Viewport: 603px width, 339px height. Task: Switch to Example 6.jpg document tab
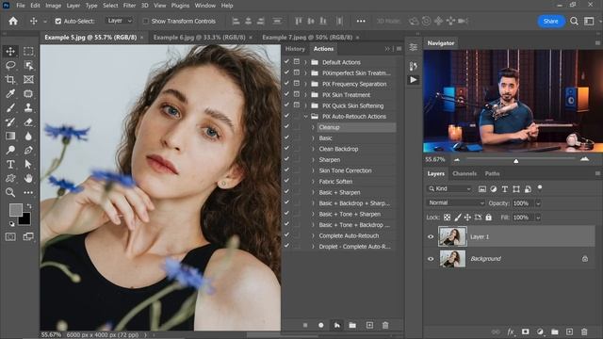pyautogui.click(x=199, y=38)
